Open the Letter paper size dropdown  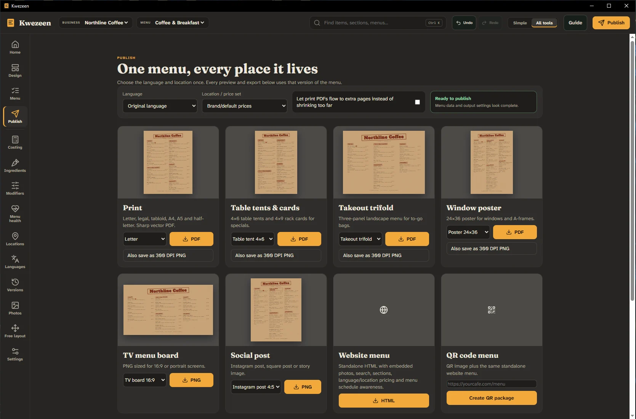click(145, 239)
